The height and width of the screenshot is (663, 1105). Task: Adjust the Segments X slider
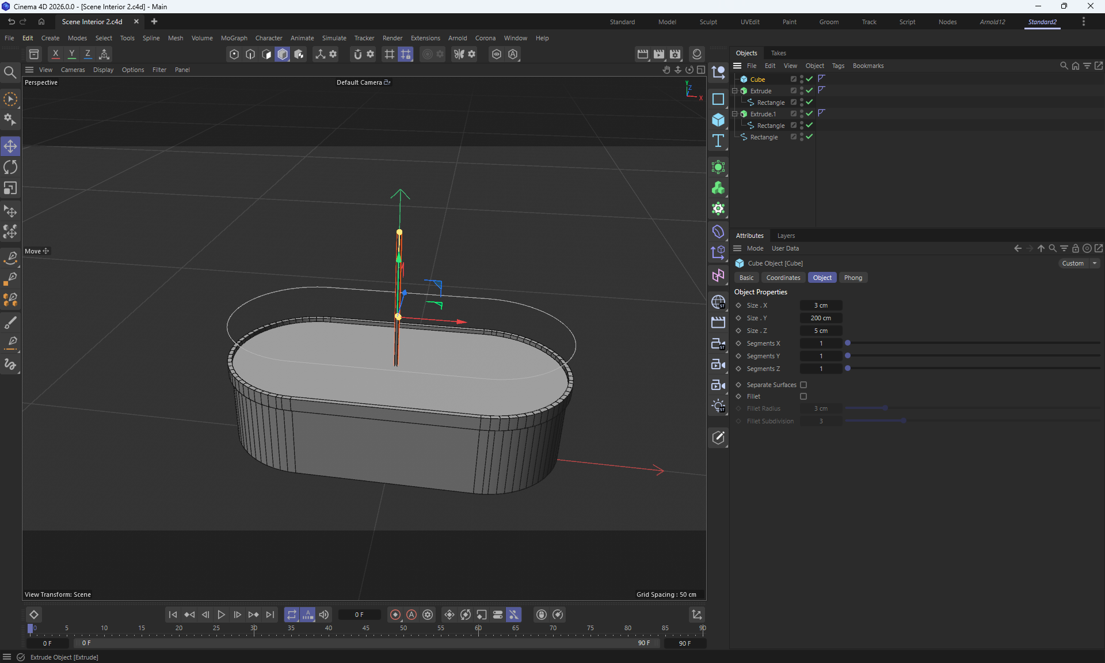coord(848,343)
